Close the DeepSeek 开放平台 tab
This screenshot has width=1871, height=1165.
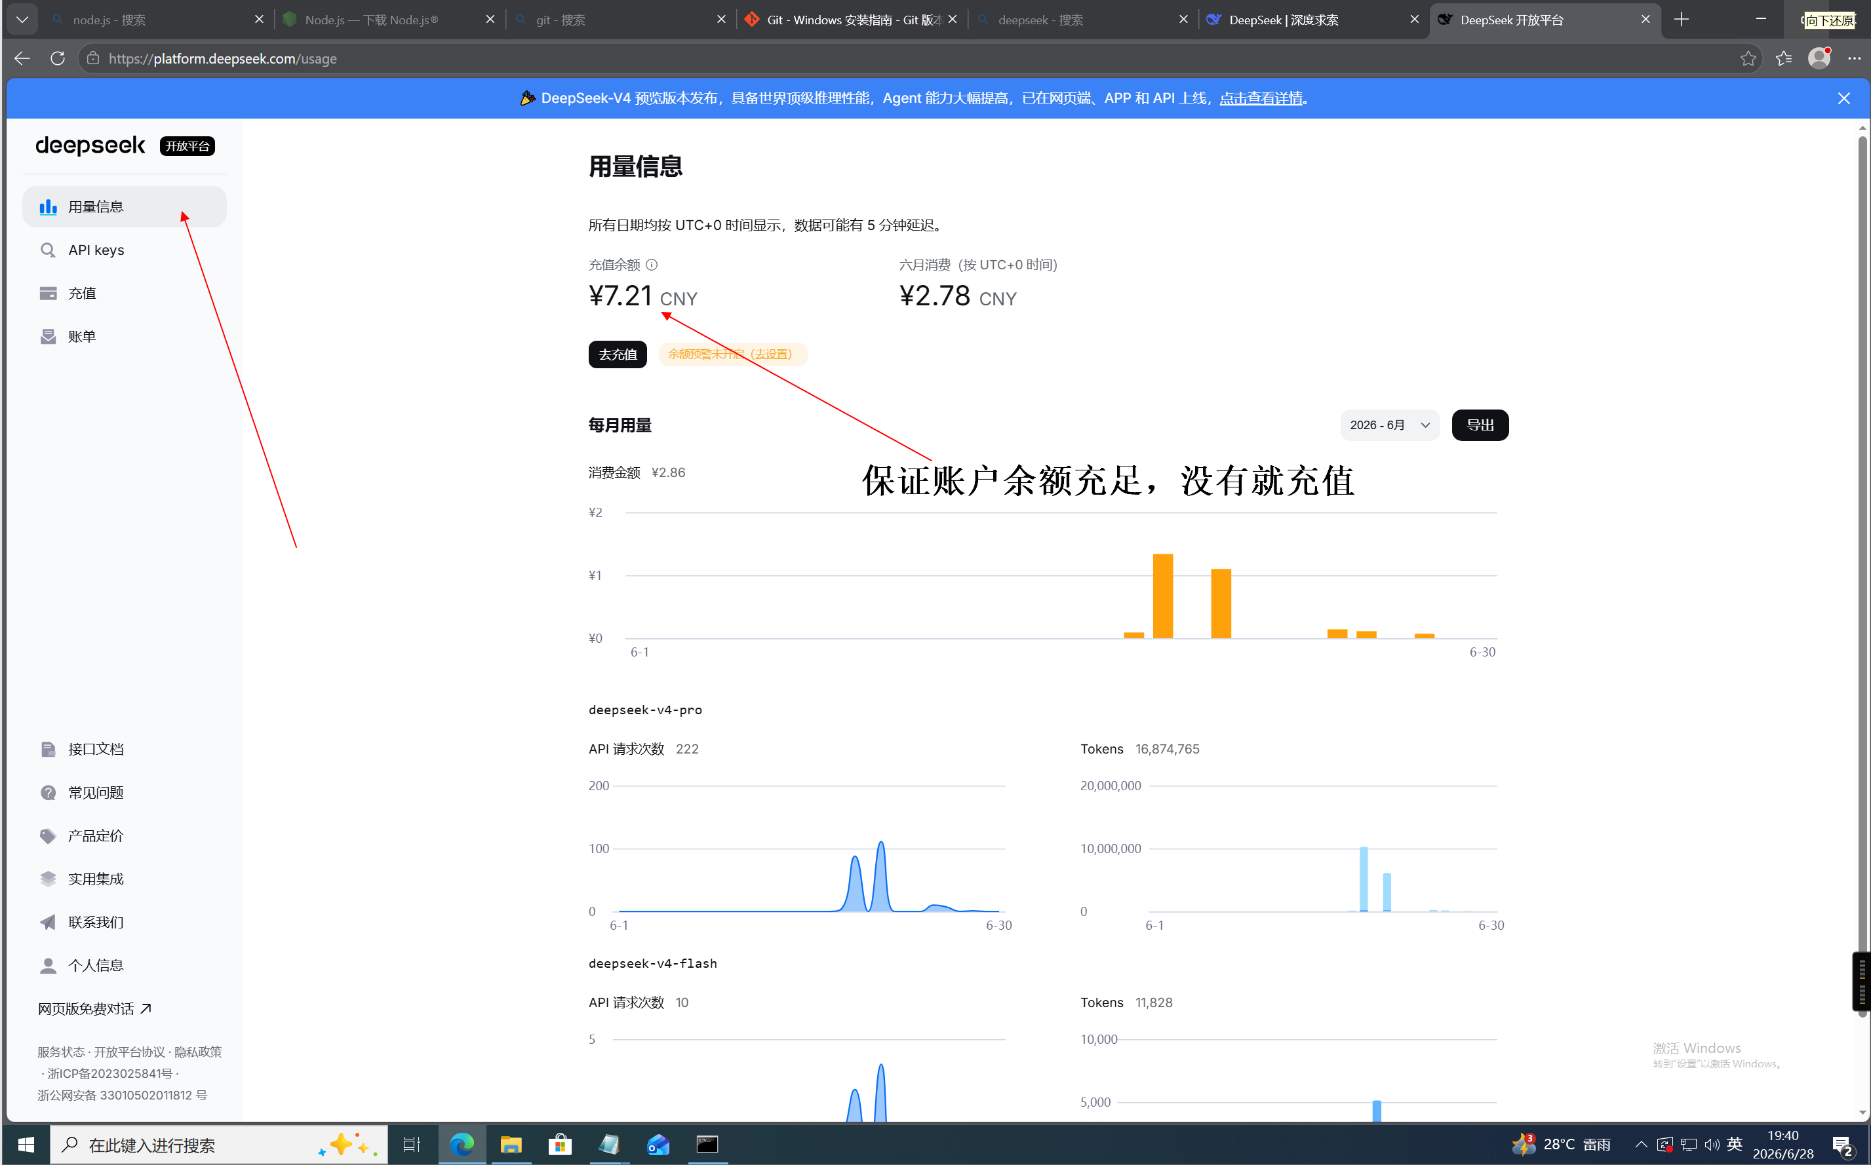[x=1645, y=19]
